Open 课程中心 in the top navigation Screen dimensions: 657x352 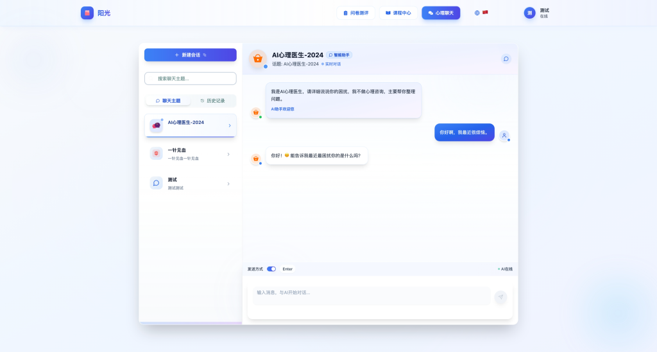pos(398,13)
